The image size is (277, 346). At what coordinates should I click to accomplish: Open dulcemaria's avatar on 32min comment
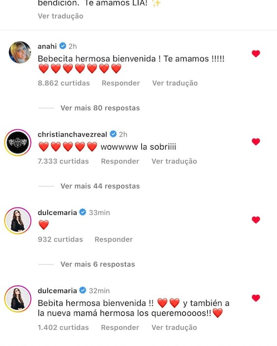18,299
